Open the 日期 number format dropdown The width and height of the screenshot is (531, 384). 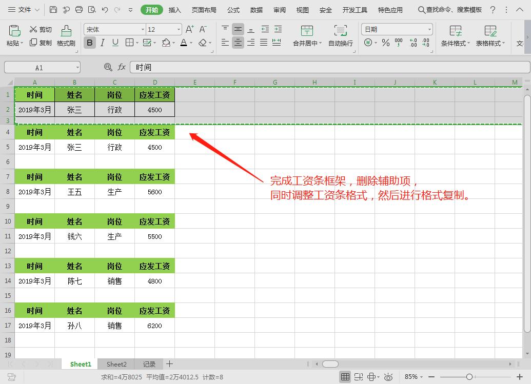[x=428, y=29]
